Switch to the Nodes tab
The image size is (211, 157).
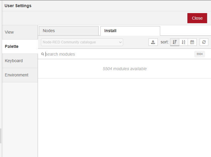[68, 31]
